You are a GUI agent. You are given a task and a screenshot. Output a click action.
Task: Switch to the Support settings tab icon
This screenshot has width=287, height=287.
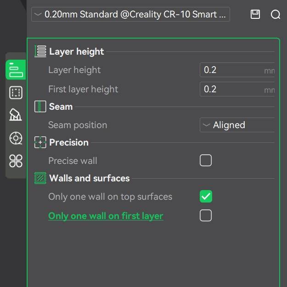(x=16, y=115)
